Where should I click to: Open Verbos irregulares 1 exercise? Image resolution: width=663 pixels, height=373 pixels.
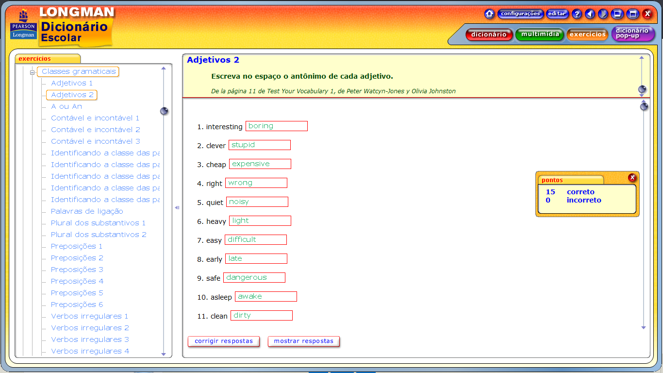tap(90, 316)
